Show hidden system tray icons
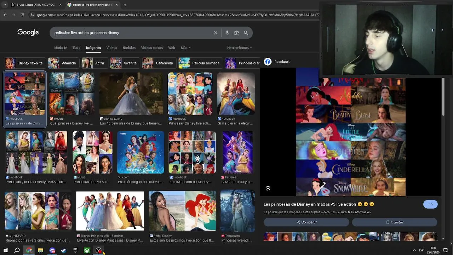453x255 pixels. (x=414, y=250)
